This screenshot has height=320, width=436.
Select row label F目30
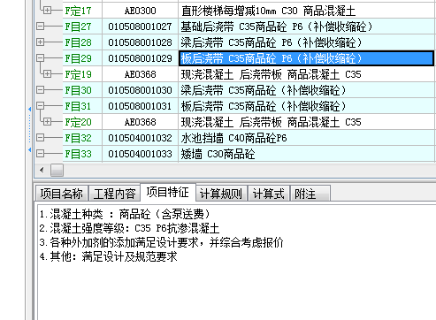pyautogui.click(x=78, y=90)
